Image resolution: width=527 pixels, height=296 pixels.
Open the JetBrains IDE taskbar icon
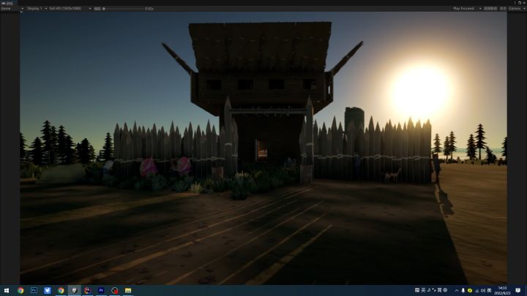88,291
